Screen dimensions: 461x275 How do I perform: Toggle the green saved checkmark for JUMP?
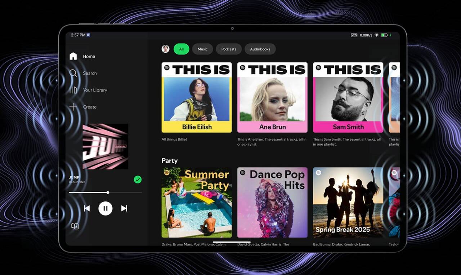pyautogui.click(x=138, y=179)
